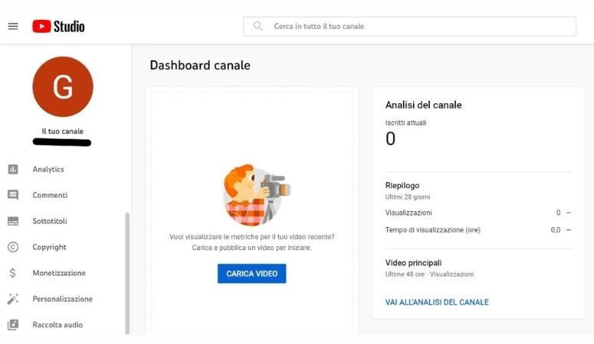Click the Personalizzazione magic wand icon
594x344 pixels.
(x=13, y=299)
